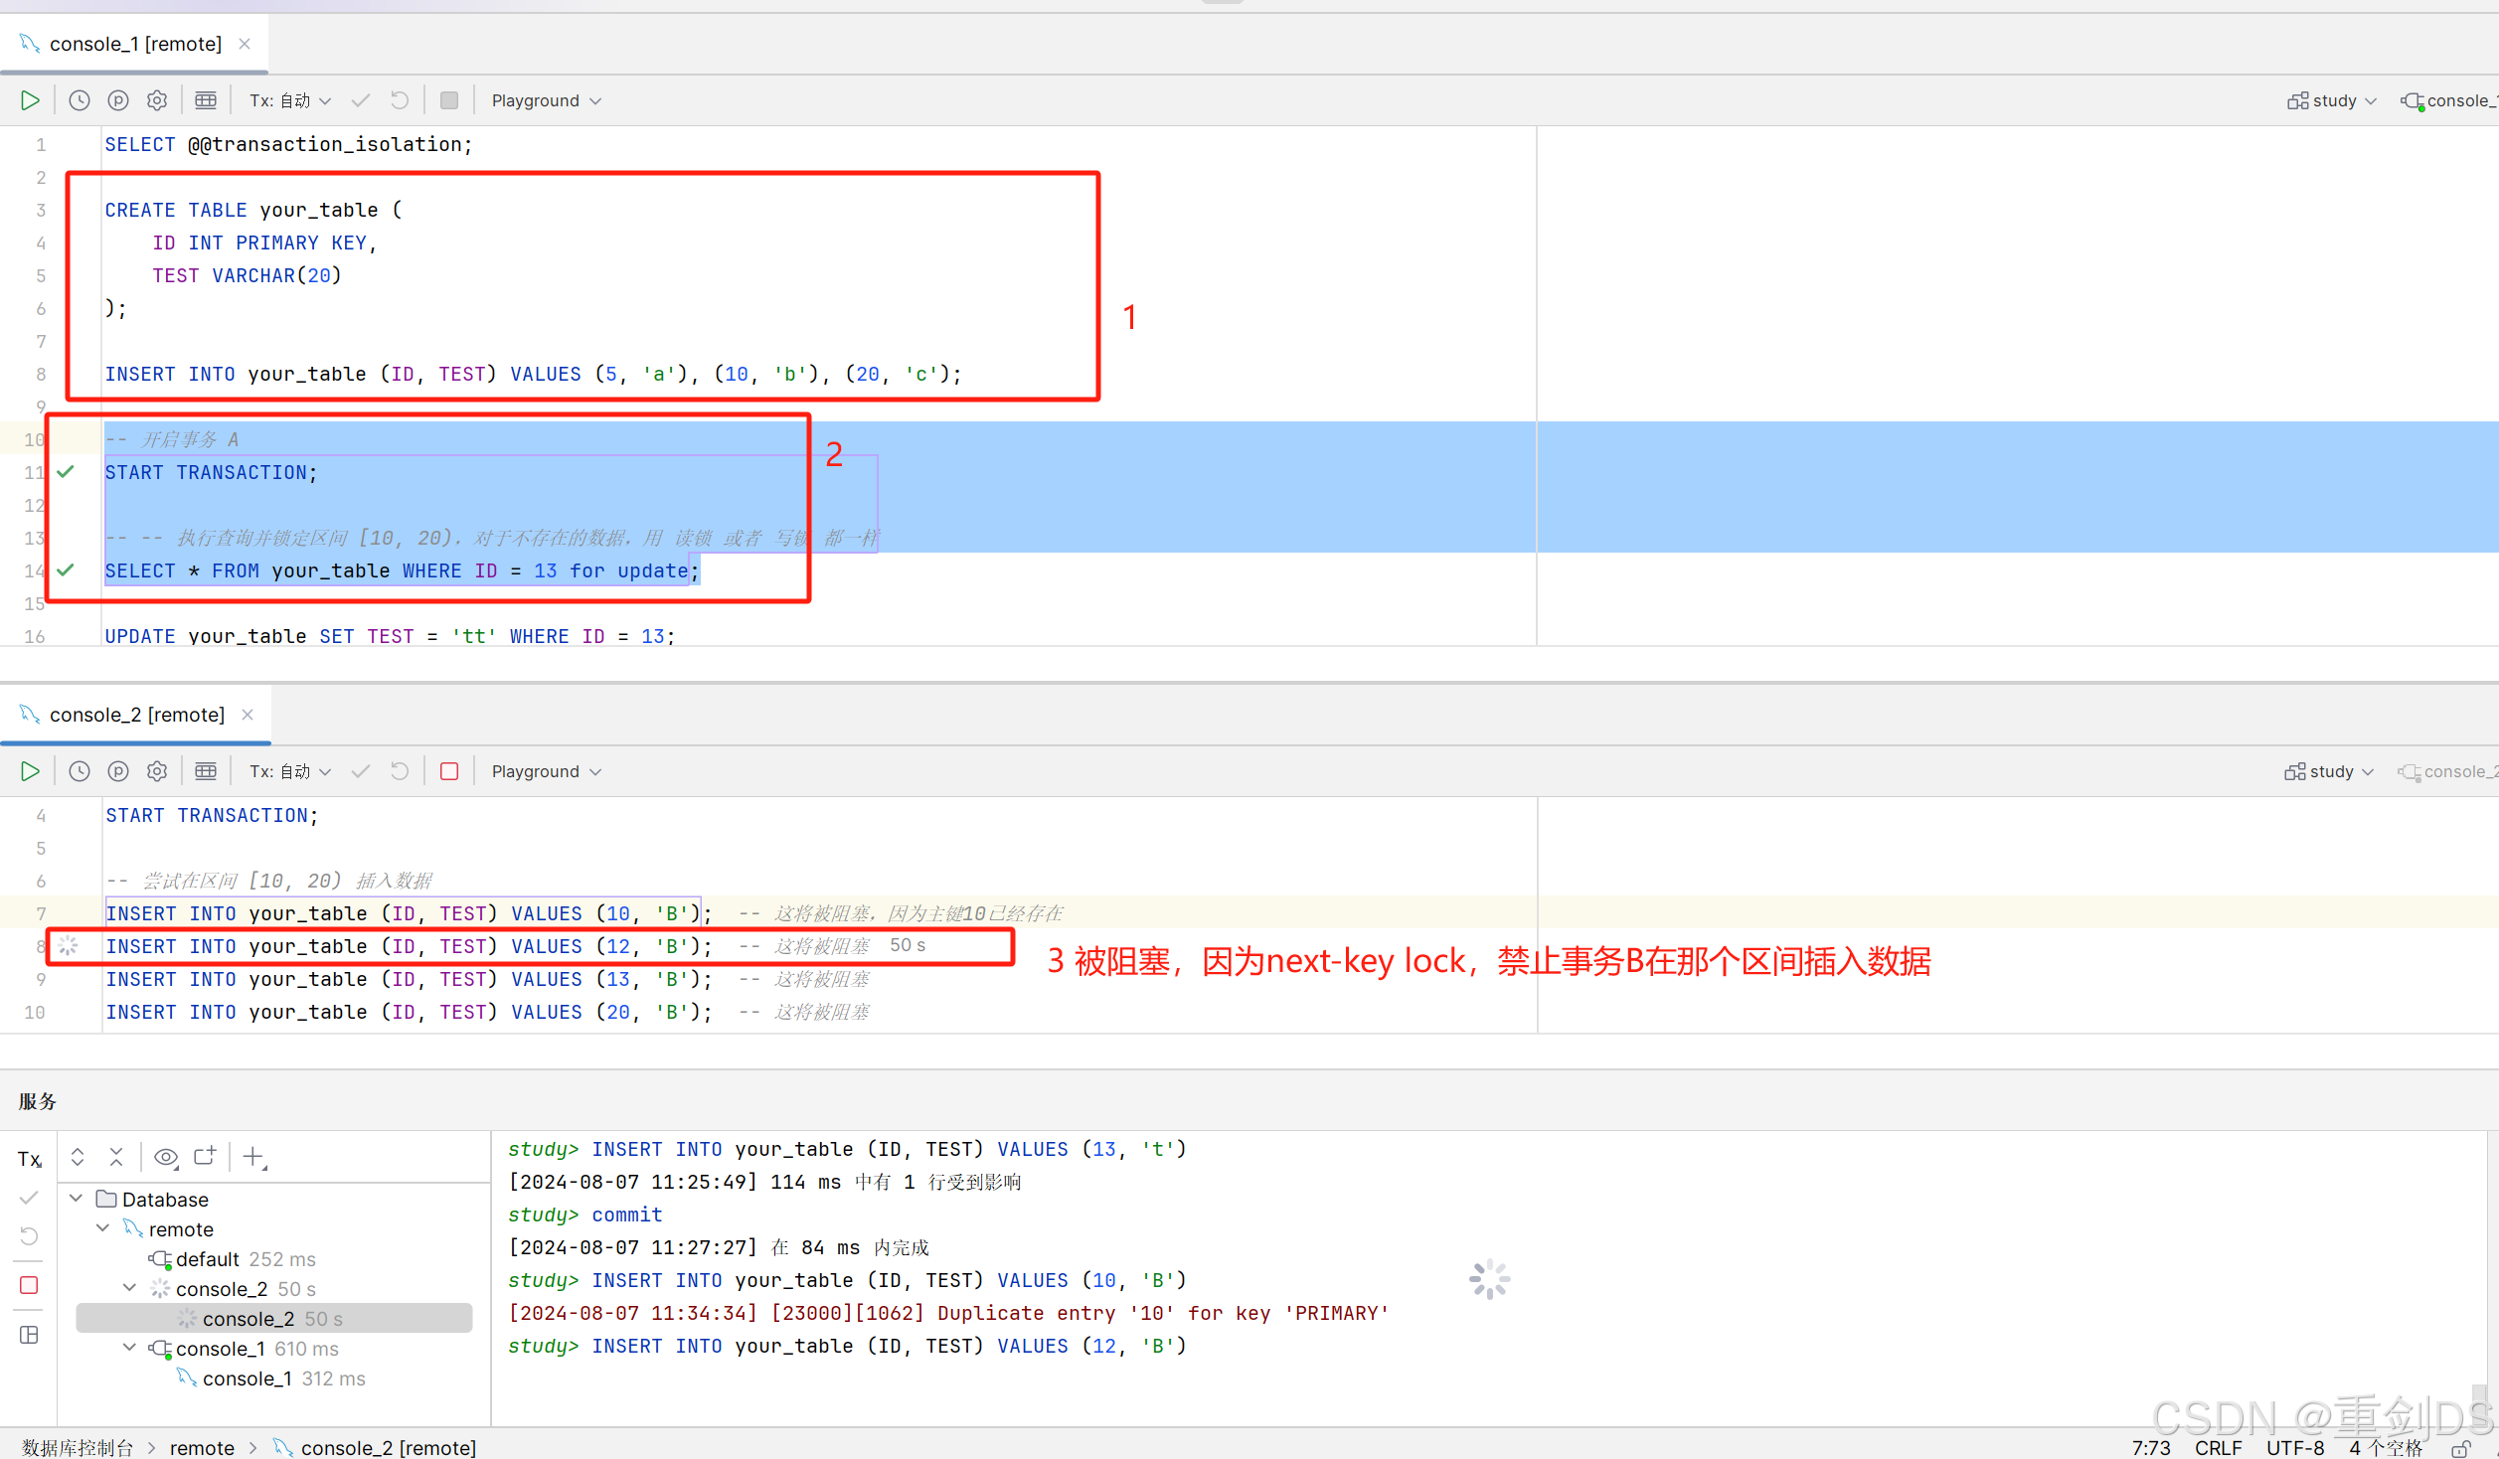The width and height of the screenshot is (2499, 1459).
Task: Run query in console_2 editor
Action: pos(30,771)
